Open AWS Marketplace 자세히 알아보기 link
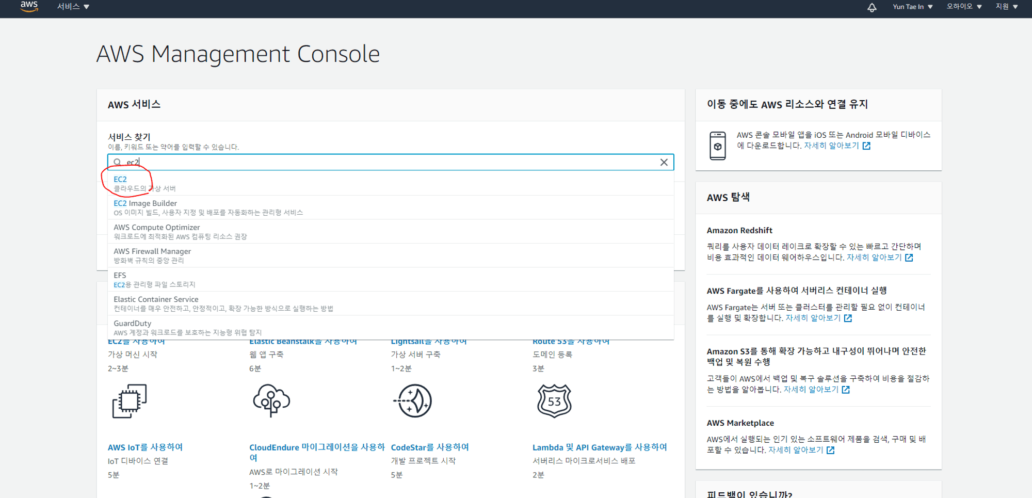 coord(796,450)
